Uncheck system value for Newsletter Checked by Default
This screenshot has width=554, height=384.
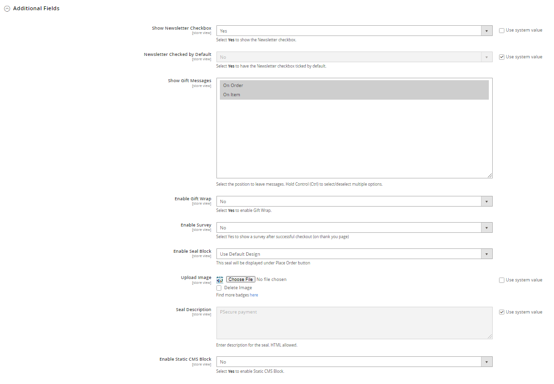coord(501,57)
